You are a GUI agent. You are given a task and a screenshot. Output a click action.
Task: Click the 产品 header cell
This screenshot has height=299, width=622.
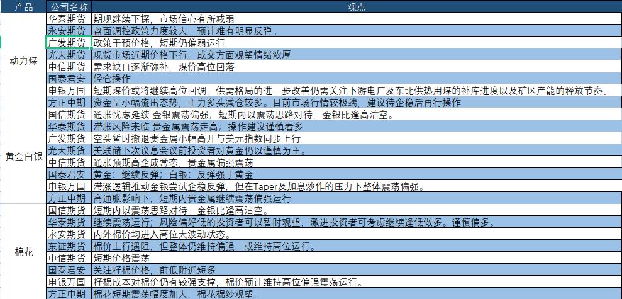(x=23, y=7)
